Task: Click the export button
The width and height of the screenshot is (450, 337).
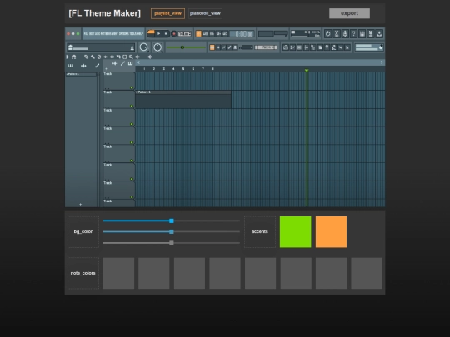Action: point(349,13)
